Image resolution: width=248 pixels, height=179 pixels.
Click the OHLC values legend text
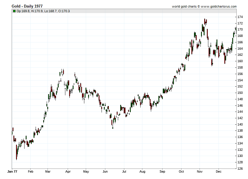click(x=43, y=11)
